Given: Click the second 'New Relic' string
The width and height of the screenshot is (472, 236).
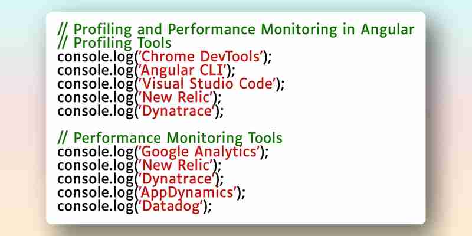Looking at the screenshot, I should [x=176, y=165].
